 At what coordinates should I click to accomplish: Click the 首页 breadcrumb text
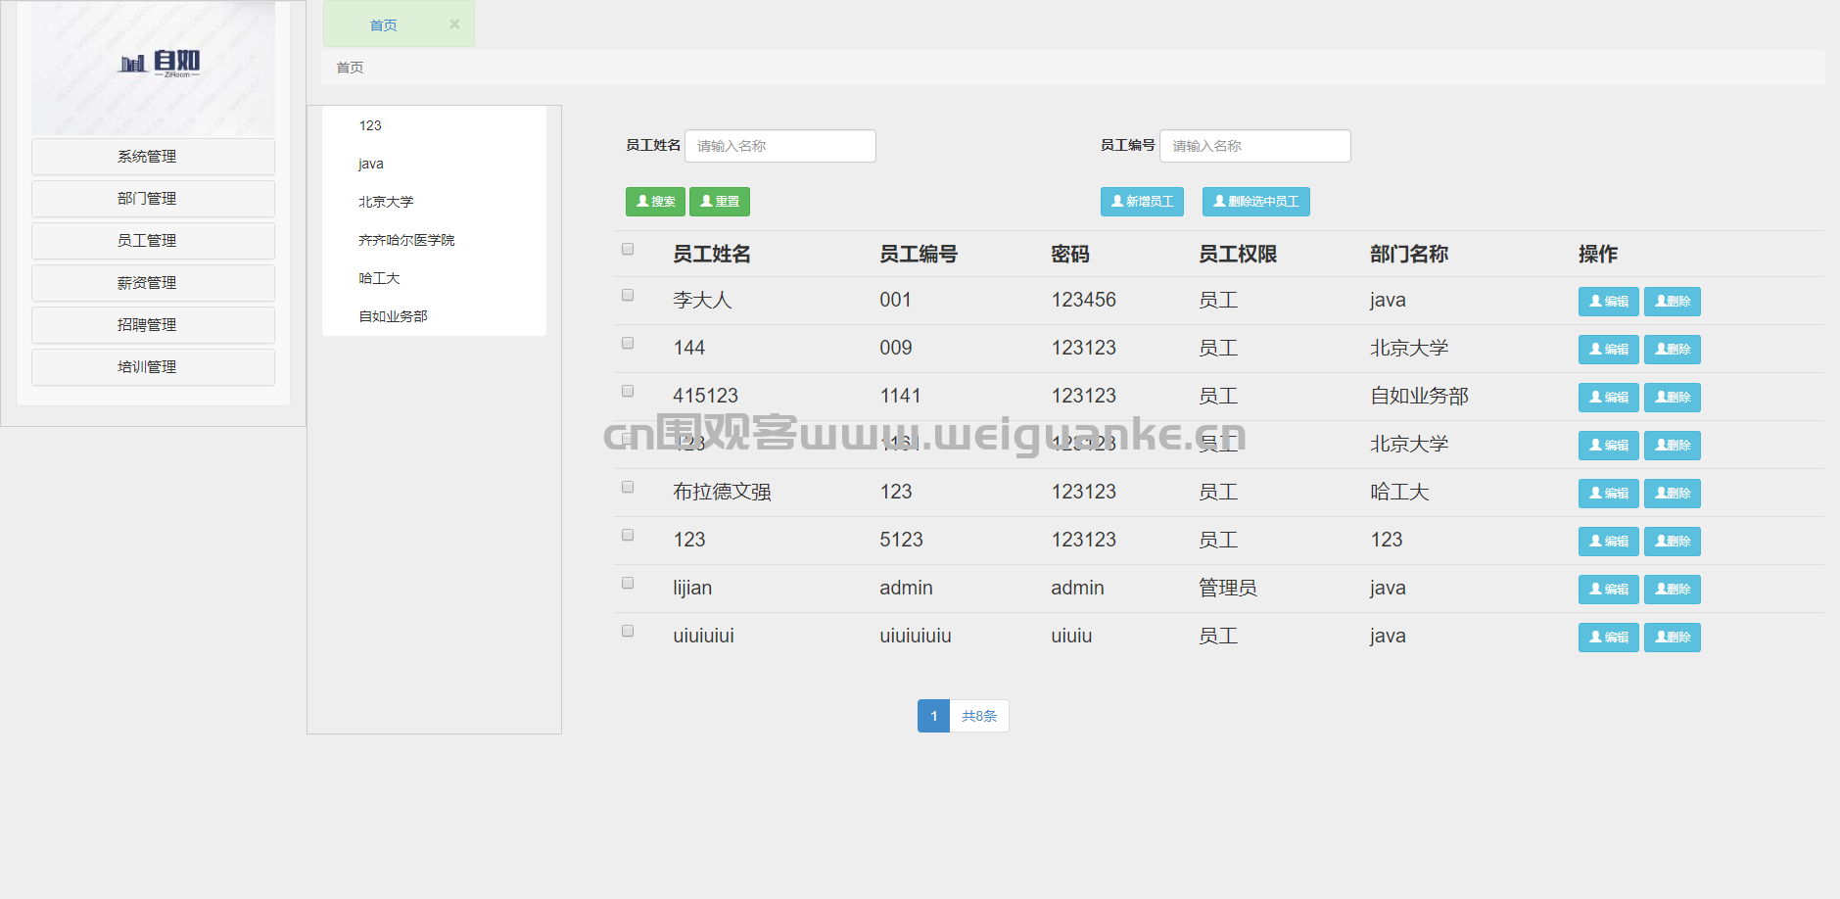[350, 68]
